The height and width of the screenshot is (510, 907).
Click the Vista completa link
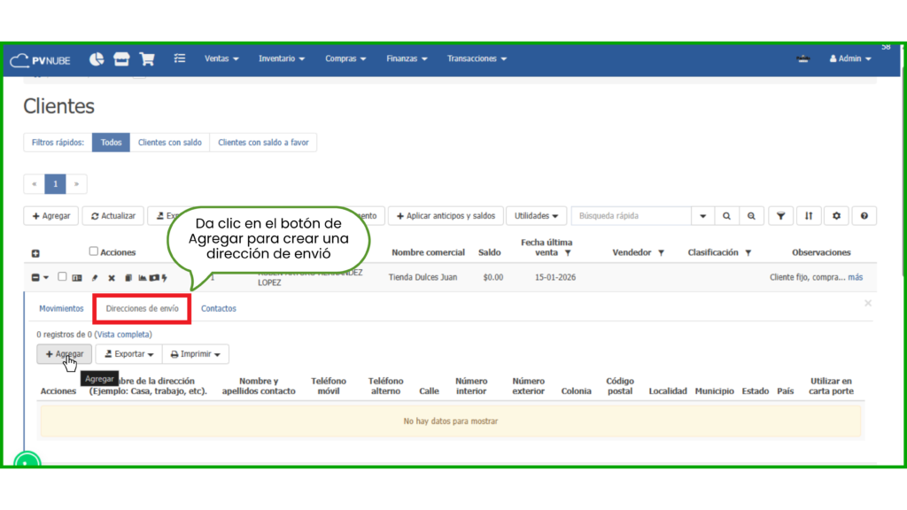point(123,335)
